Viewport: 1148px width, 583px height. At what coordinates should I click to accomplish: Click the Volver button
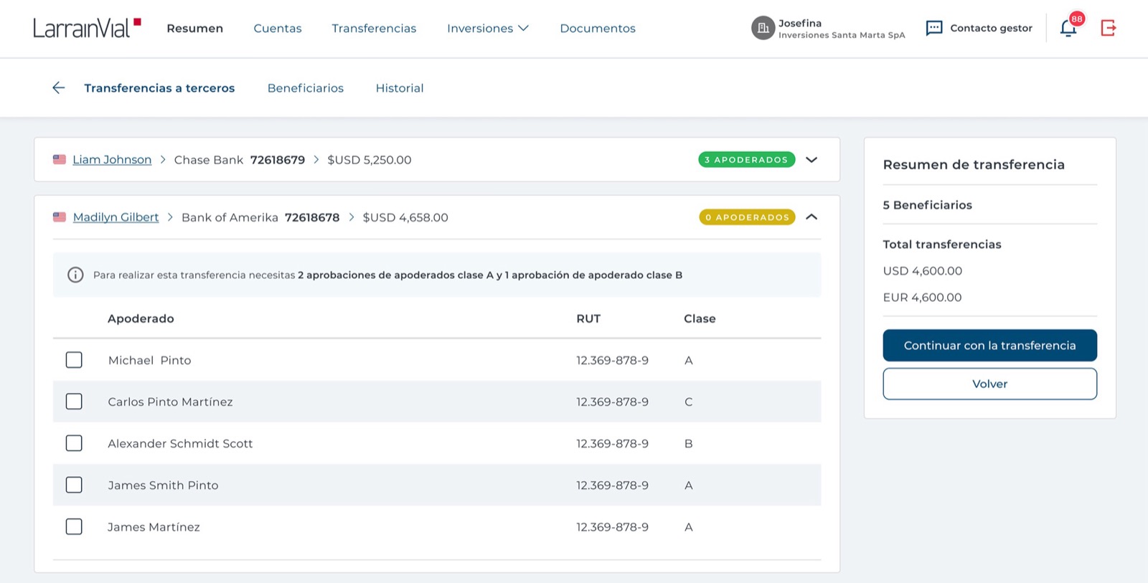pyautogui.click(x=990, y=384)
